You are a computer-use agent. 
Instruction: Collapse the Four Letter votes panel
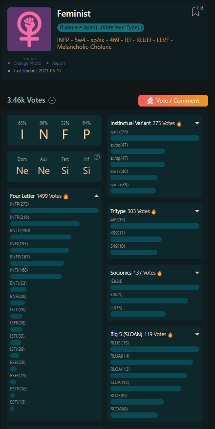click(x=96, y=196)
